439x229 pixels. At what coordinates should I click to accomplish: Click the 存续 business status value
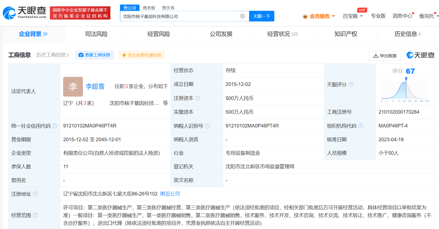tap(231, 71)
